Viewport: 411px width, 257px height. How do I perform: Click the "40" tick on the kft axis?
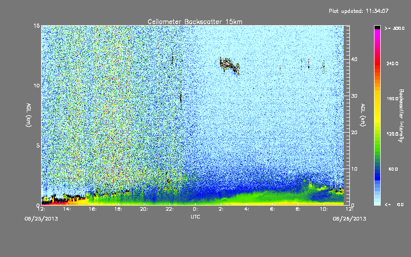coord(354,59)
